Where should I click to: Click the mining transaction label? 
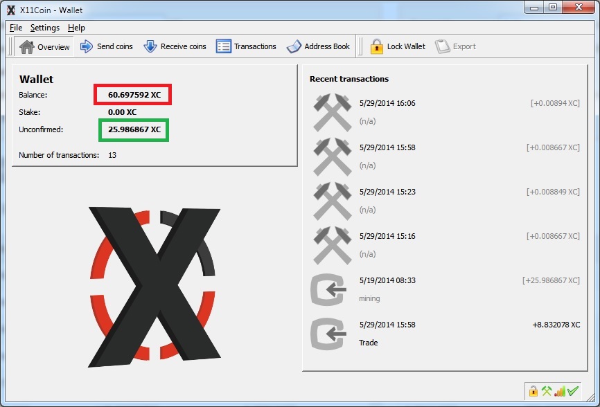coord(369,298)
